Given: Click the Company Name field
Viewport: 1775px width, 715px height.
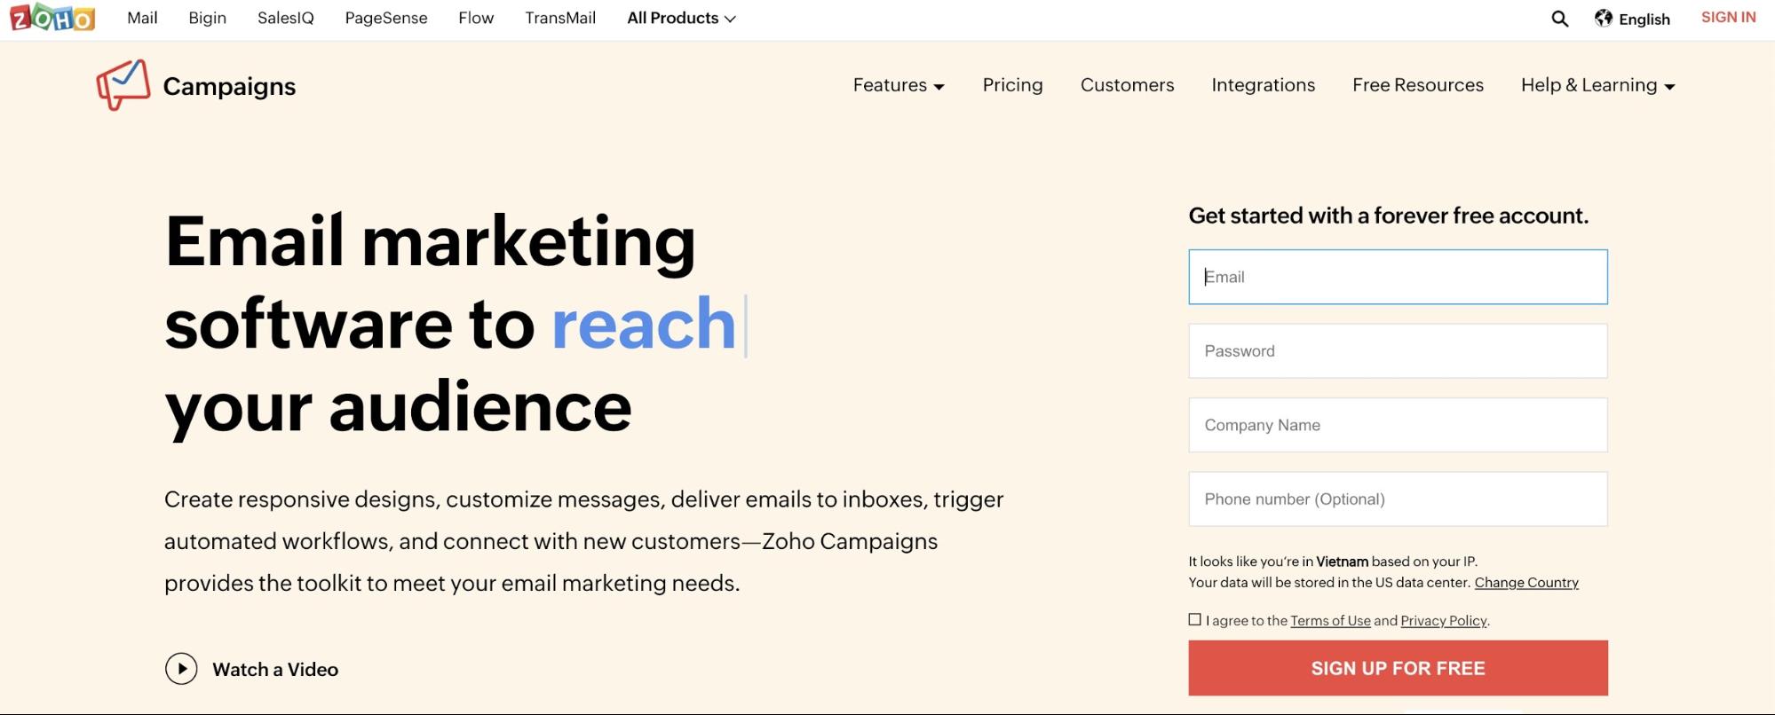Looking at the screenshot, I should point(1398,425).
